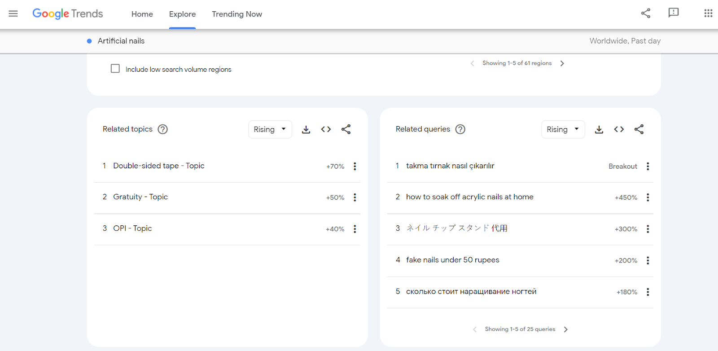
Task: Click the Google Trends logo
Action: (68, 14)
